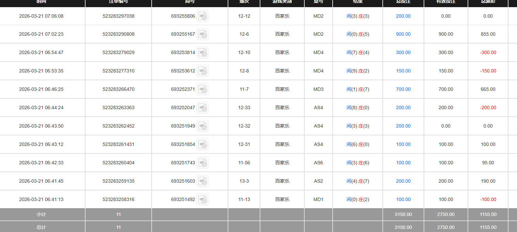This screenshot has height=232, width=517.
Task: Select the 小计 subtotal row label
Action: click(x=41, y=215)
